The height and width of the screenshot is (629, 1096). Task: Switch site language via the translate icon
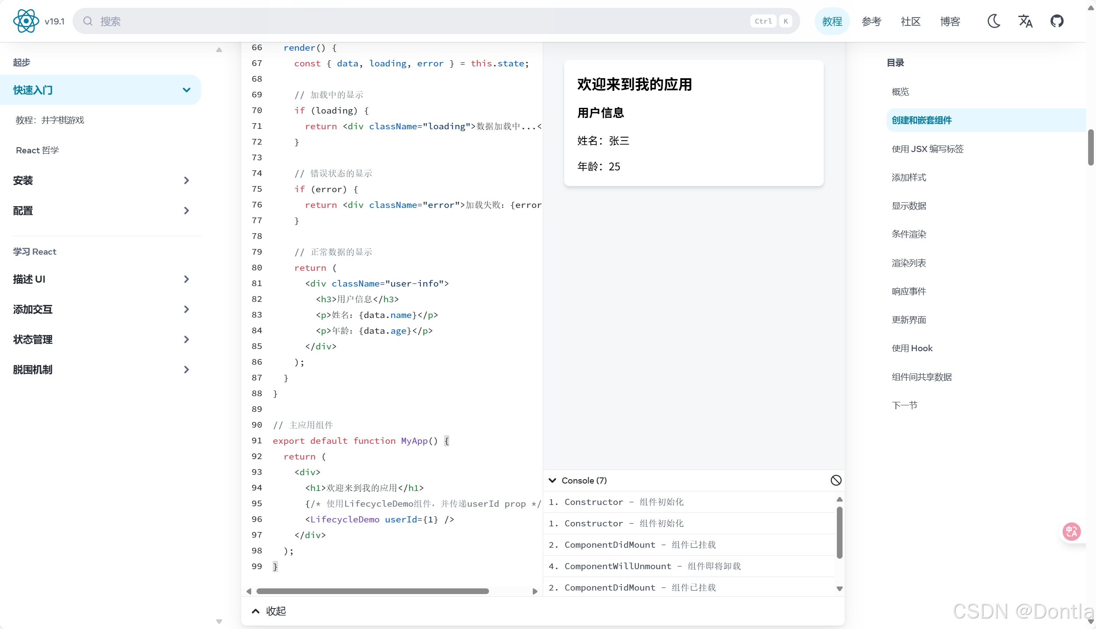(1026, 21)
